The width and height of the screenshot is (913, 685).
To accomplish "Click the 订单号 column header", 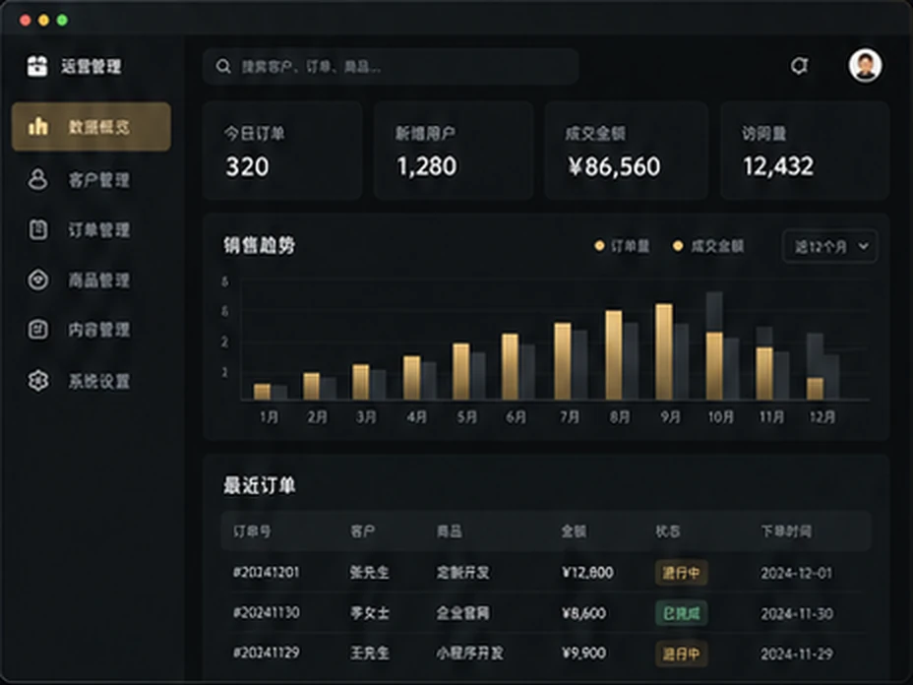I will coord(252,531).
